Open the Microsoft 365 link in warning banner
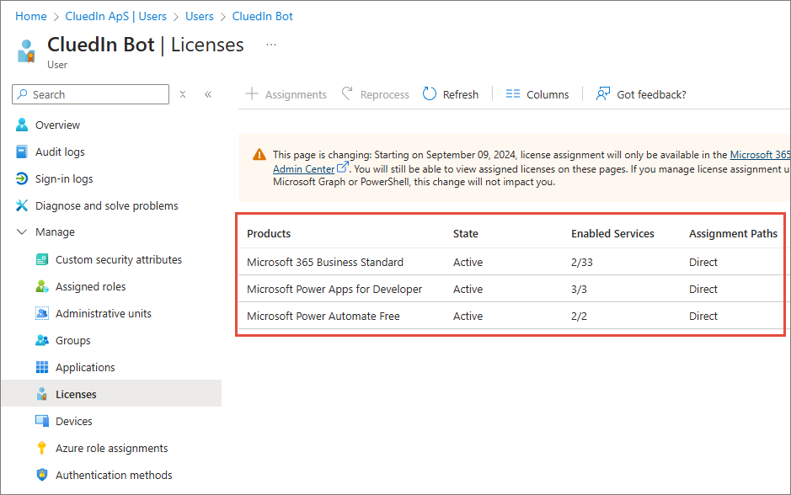 tap(760, 155)
